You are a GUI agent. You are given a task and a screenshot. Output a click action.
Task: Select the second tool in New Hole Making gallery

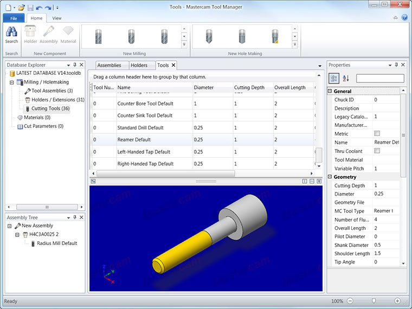coord(242,36)
